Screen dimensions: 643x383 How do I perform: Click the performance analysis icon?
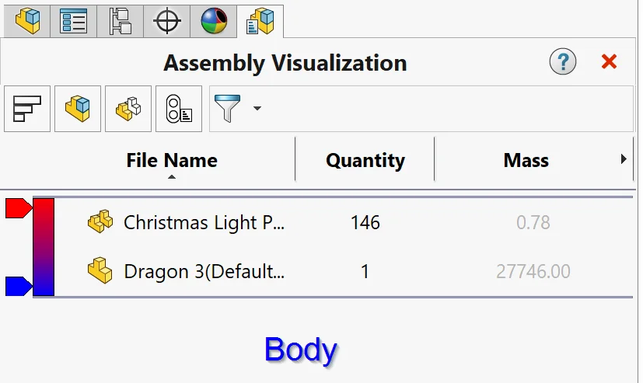[x=179, y=109]
